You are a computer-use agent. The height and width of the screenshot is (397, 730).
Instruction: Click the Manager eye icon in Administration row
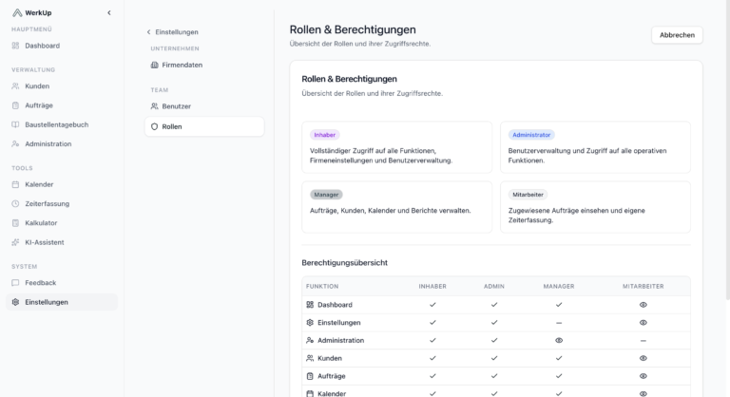click(559, 340)
